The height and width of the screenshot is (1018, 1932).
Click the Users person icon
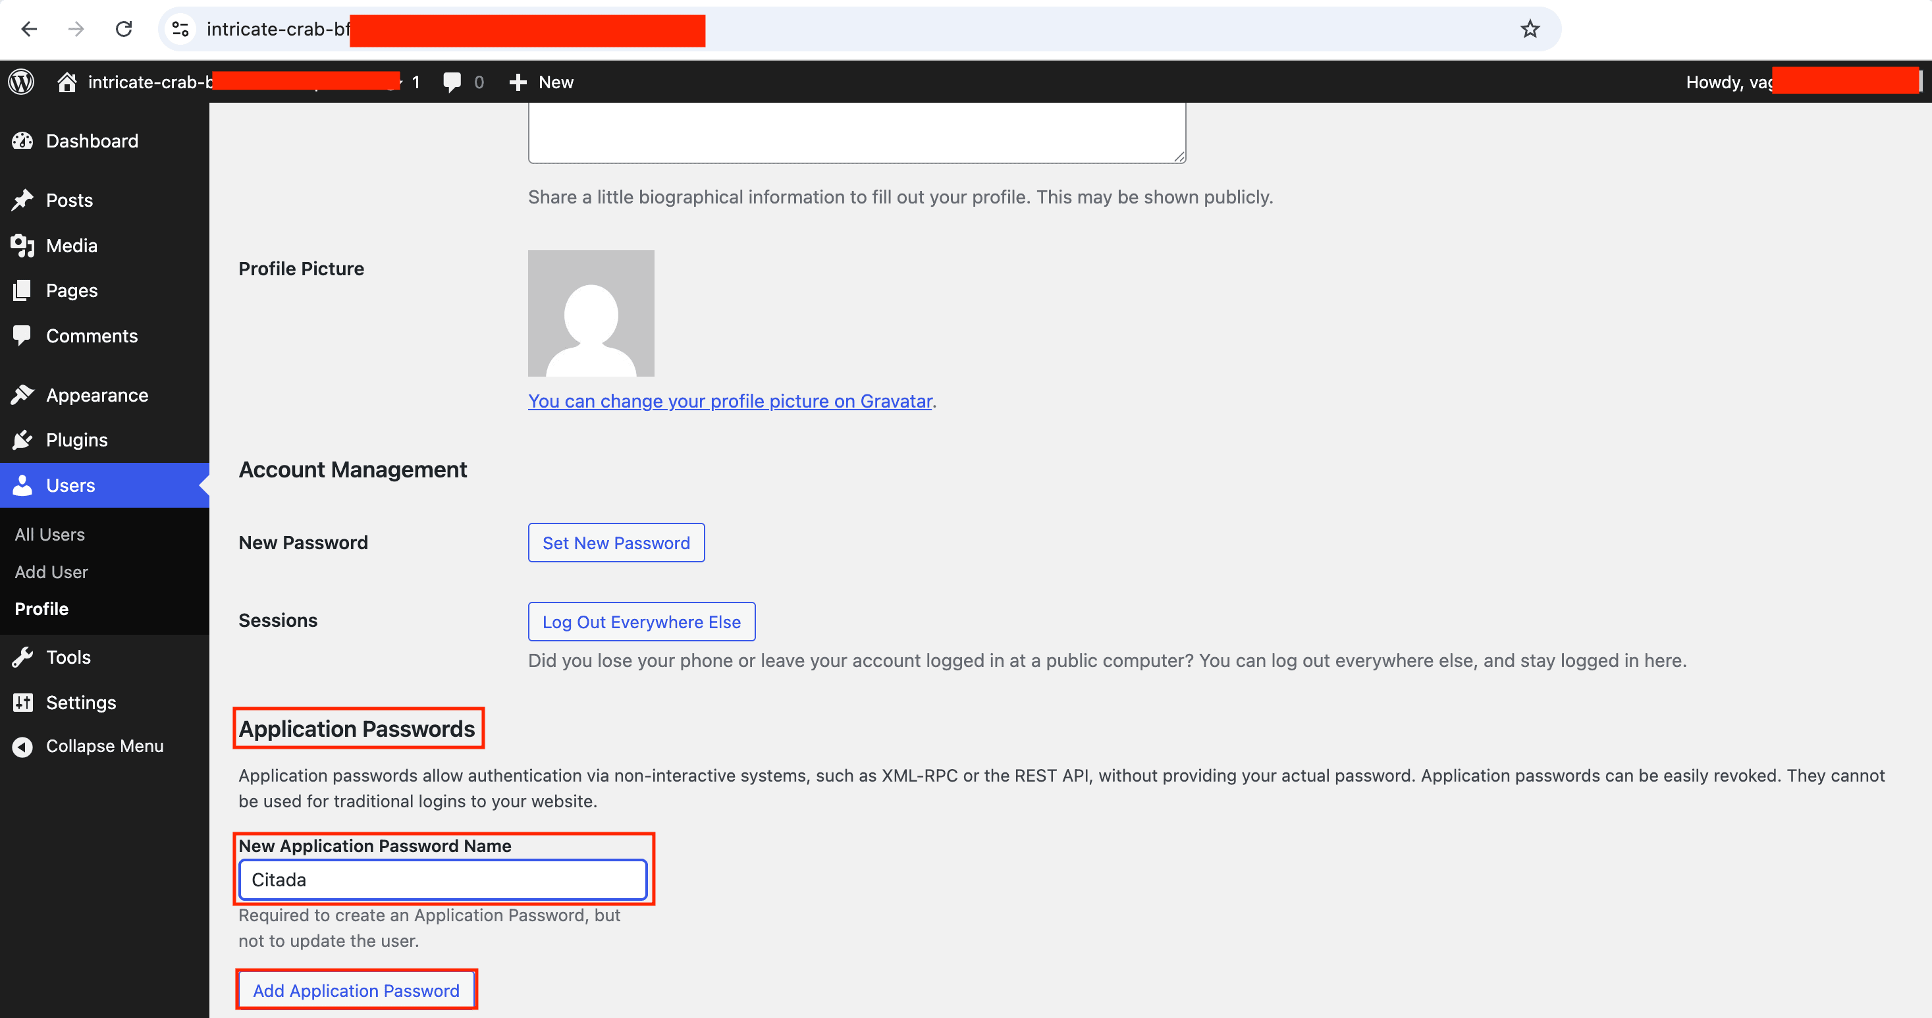click(22, 485)
